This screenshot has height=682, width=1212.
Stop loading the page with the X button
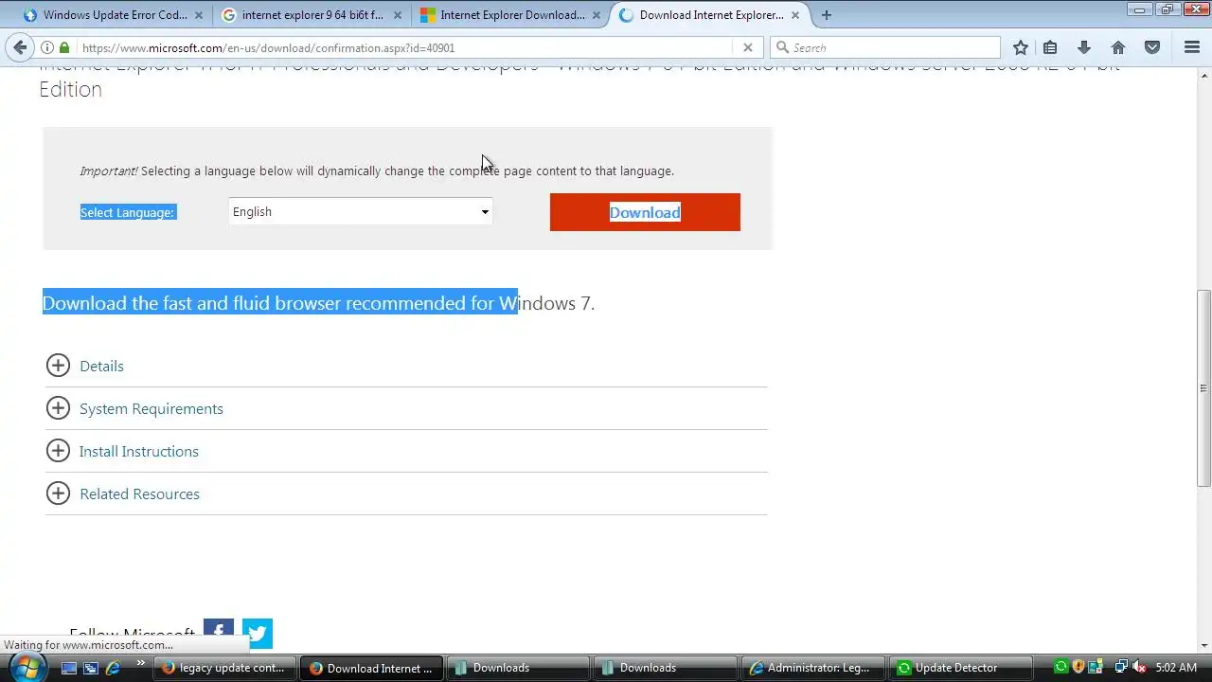point(747,47)
